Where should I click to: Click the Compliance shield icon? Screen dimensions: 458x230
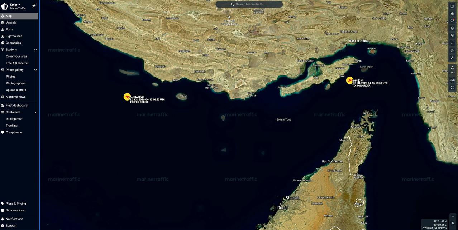3,132
